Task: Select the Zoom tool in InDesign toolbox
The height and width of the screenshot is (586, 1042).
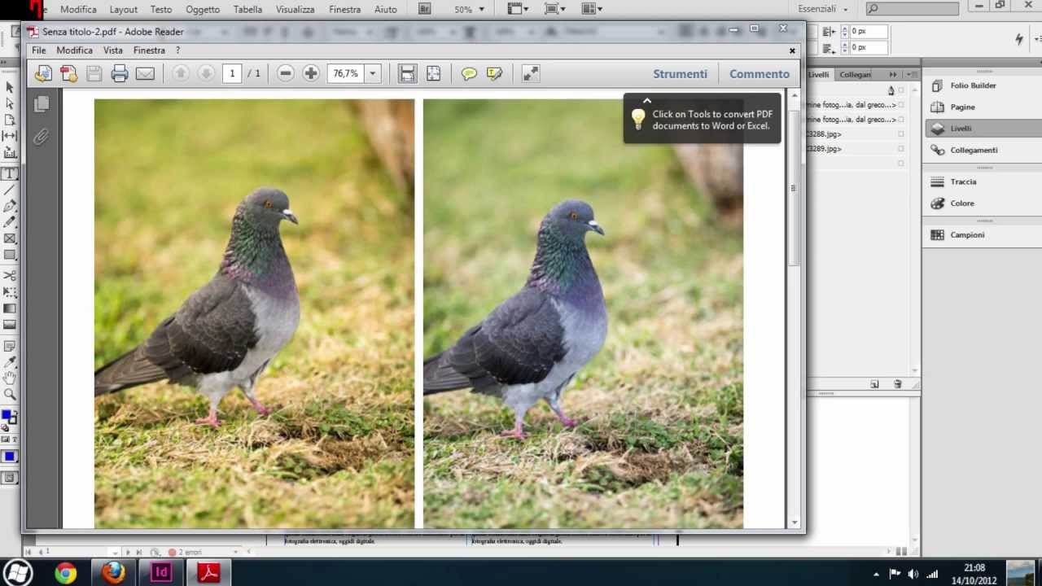Action: tap(10, 394)
